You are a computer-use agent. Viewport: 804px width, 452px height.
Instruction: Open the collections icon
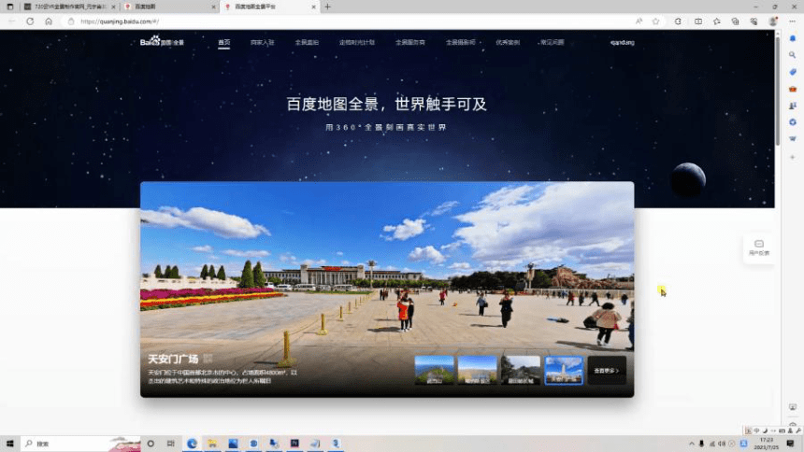[x=736, y=21]
